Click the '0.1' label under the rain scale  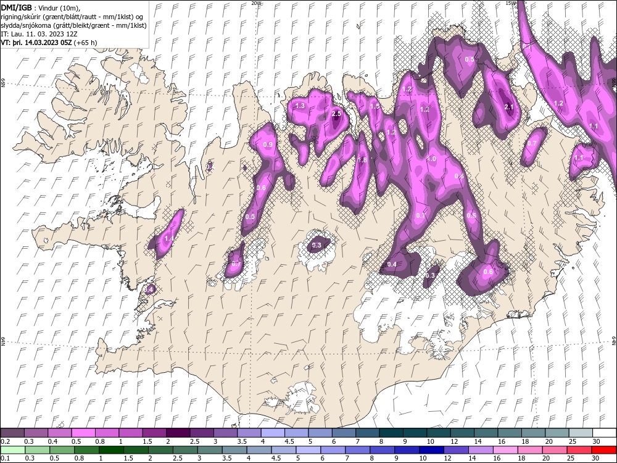pyautogui.click(x=5, y=459)
